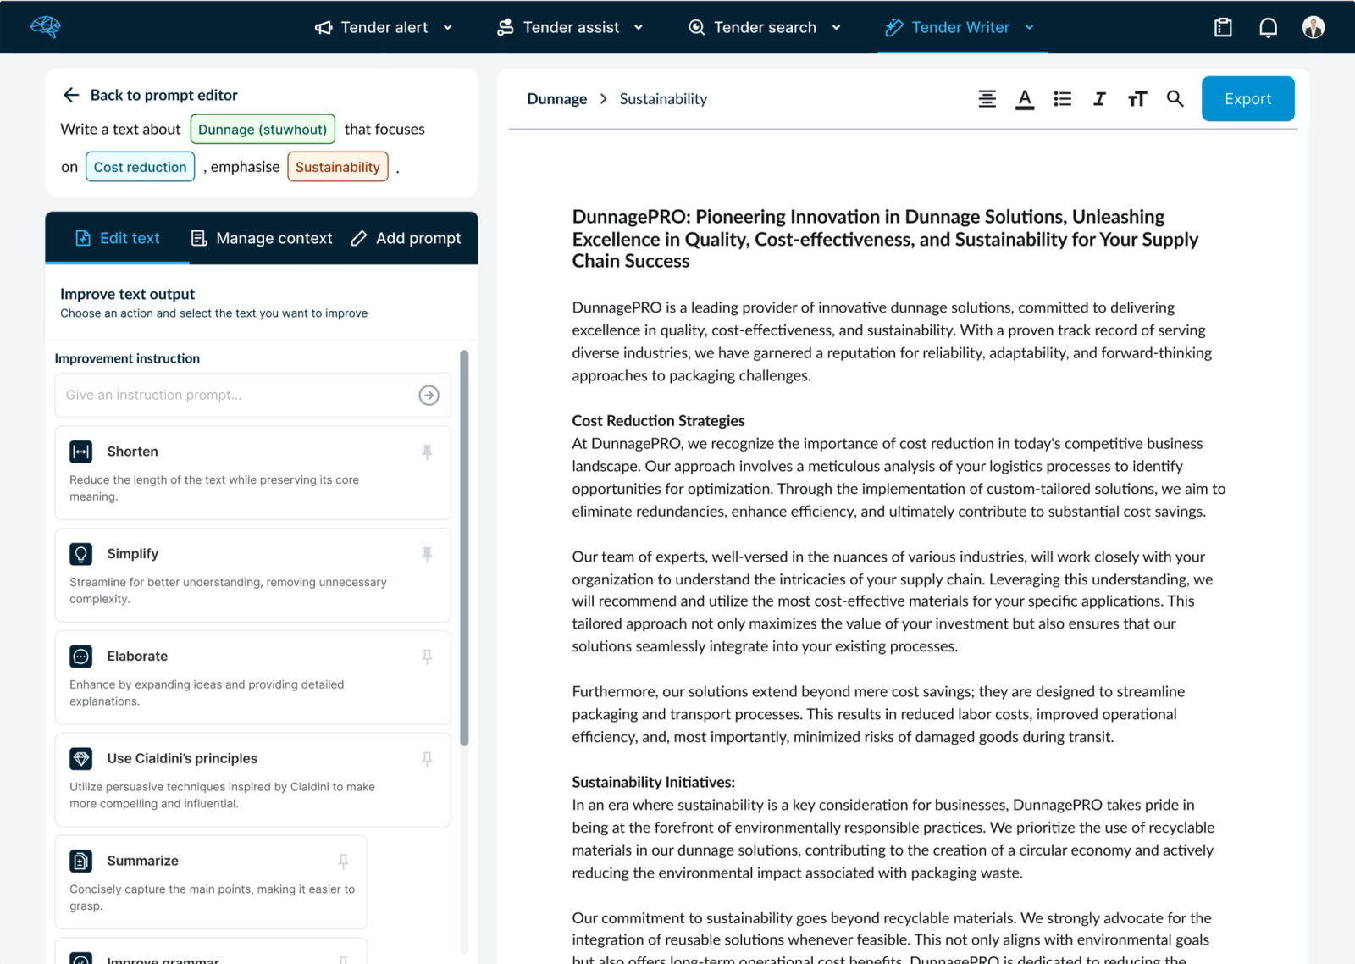
Task: Open the clipboard icon in header
Action: (x=1223, y=27)
